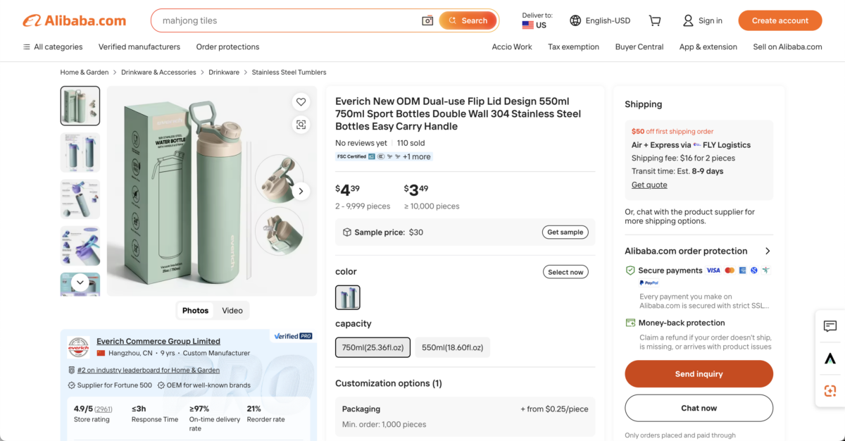The width and height of the screenshot is (845, 441).
Task: Click the Sign in person icon
Action: click(x=689, y=20)
